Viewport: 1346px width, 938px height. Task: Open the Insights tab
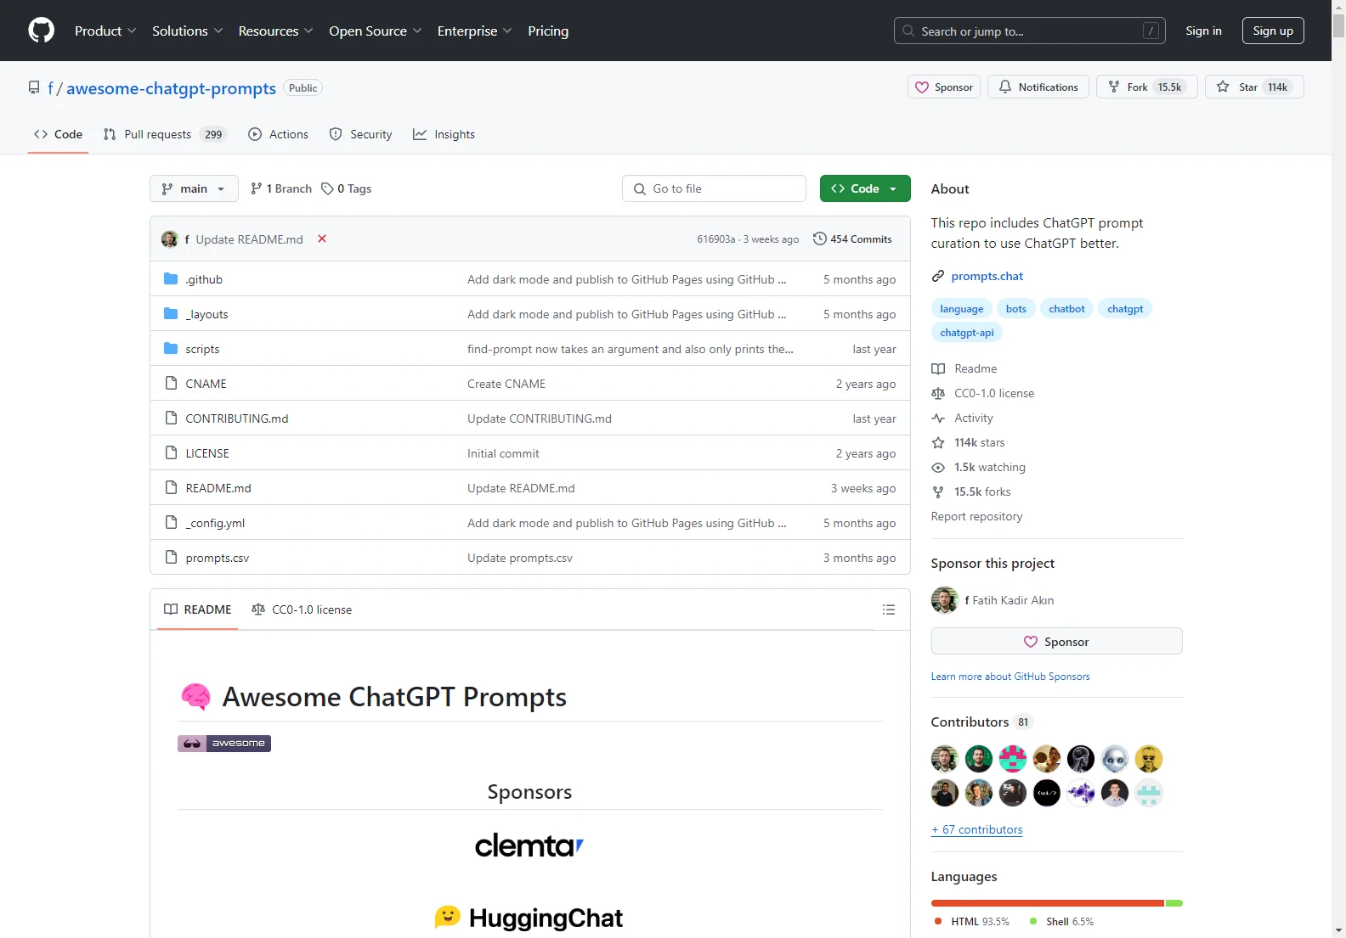coord(444,134)
